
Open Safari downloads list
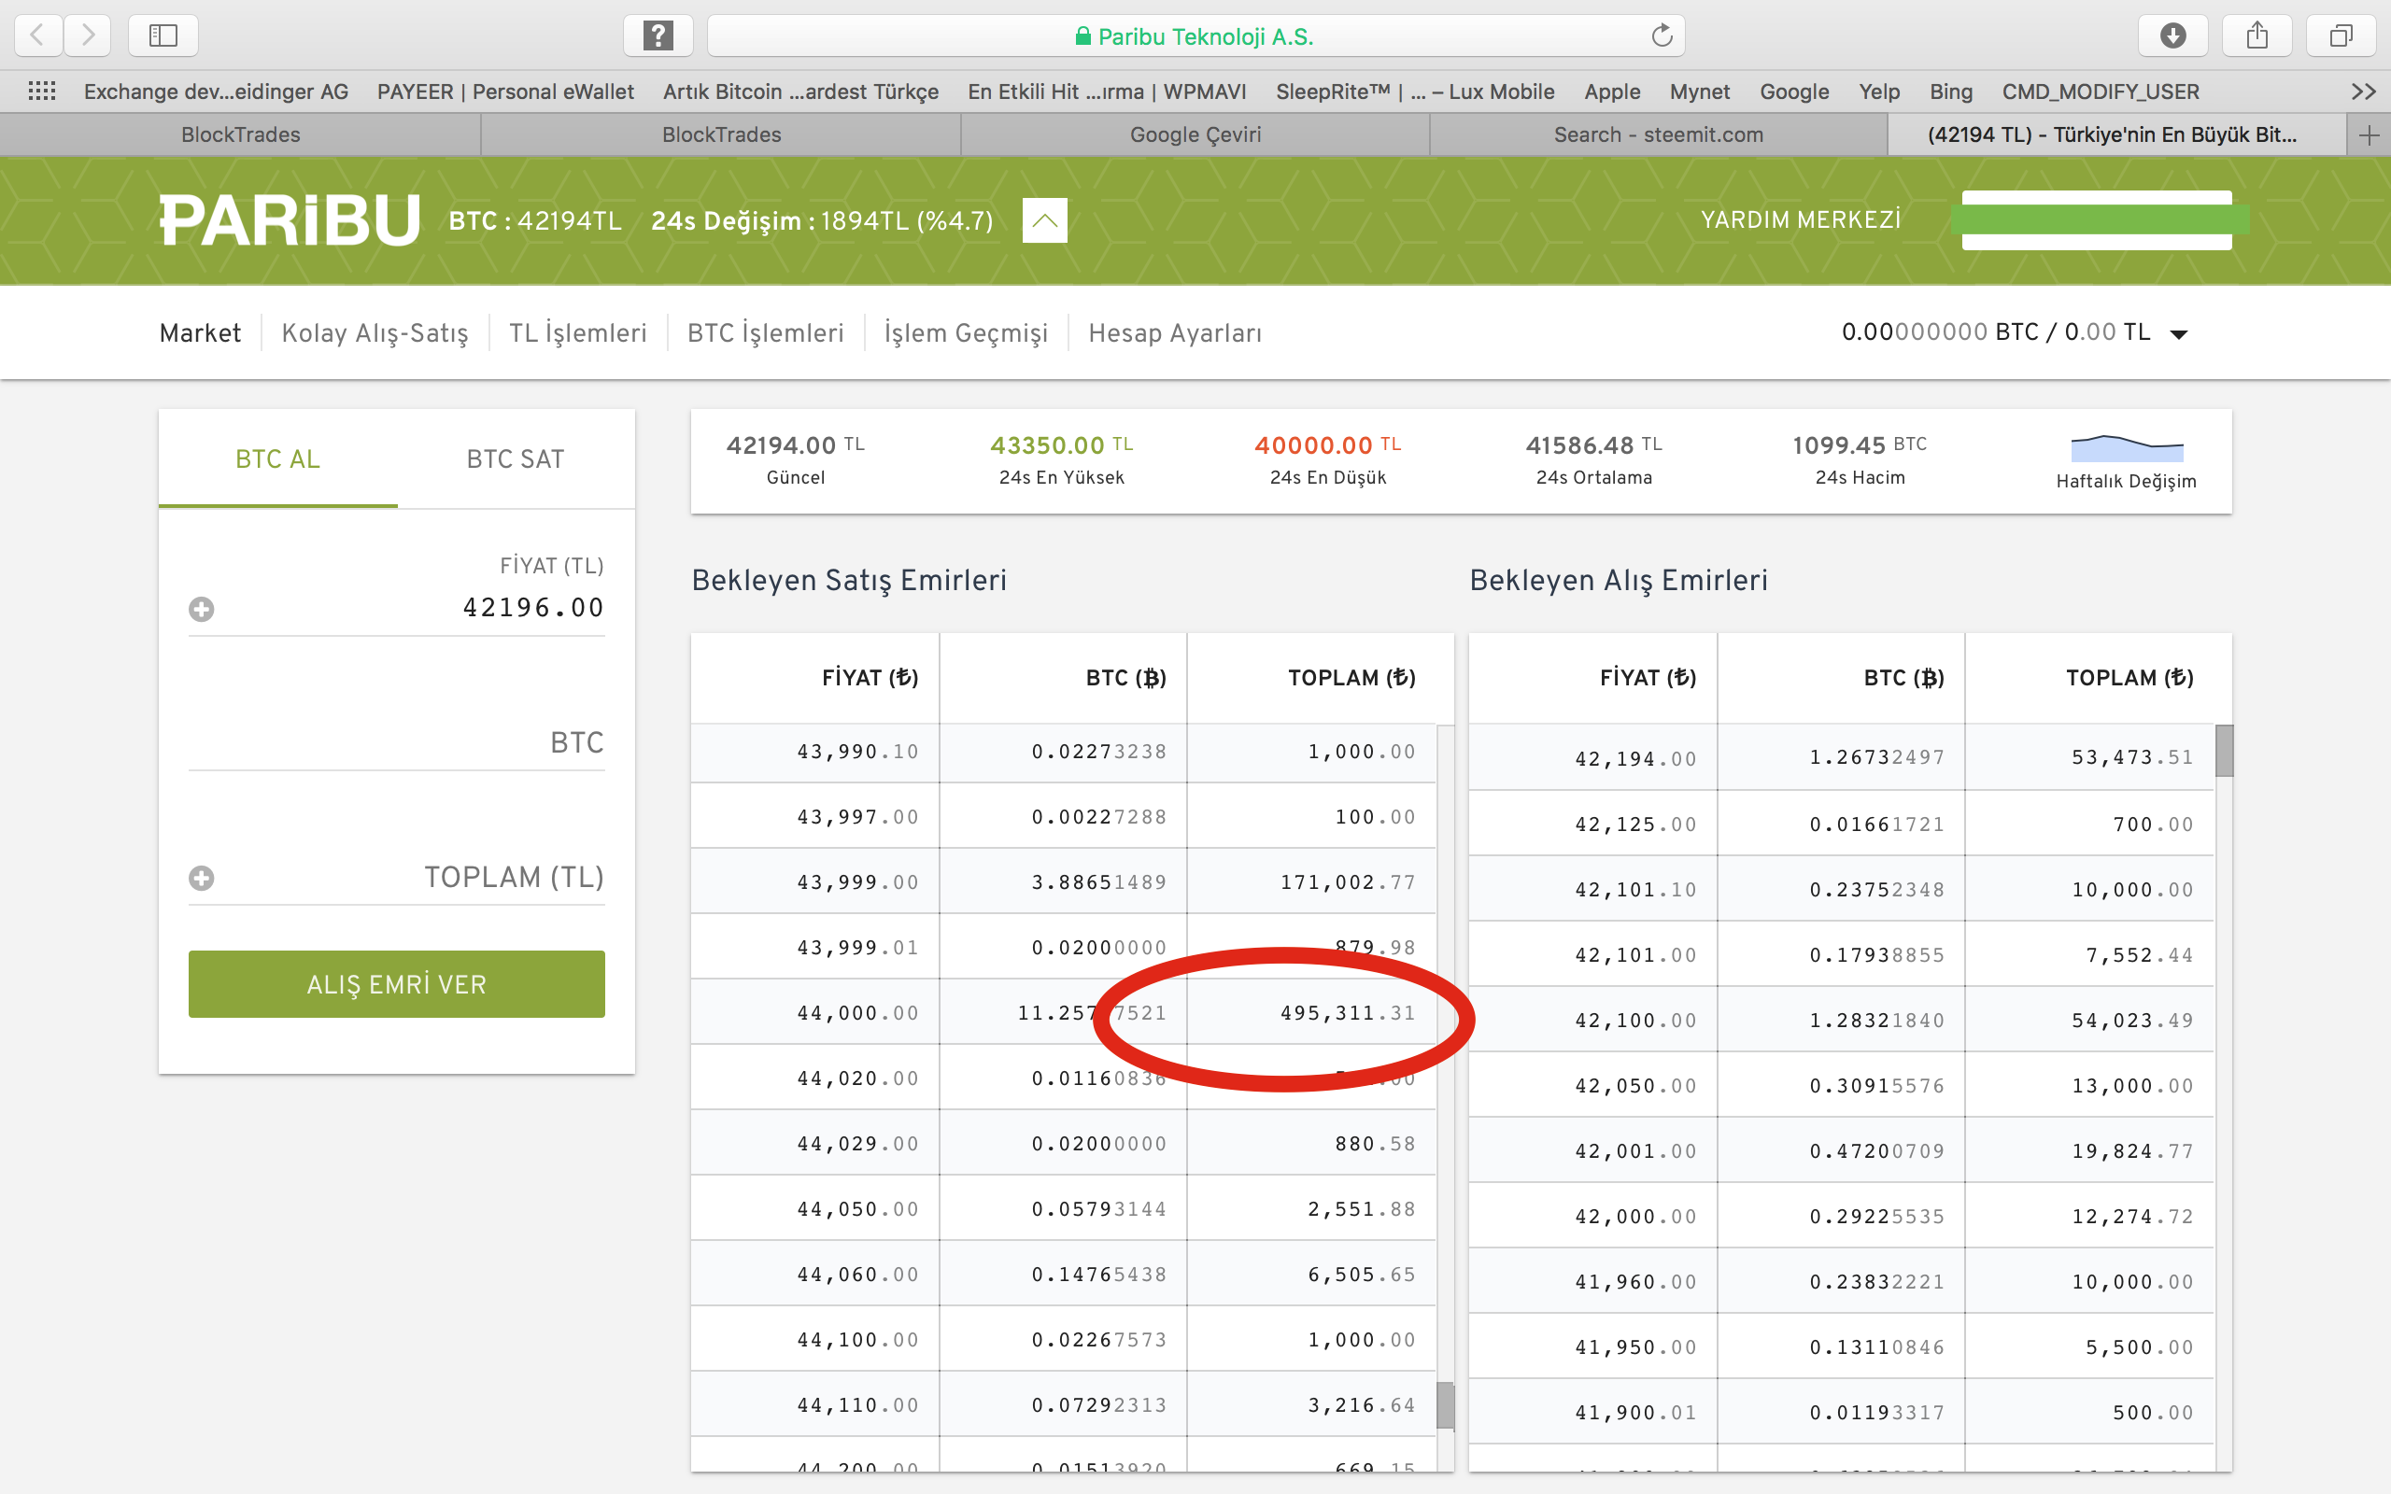[2172, 35]
